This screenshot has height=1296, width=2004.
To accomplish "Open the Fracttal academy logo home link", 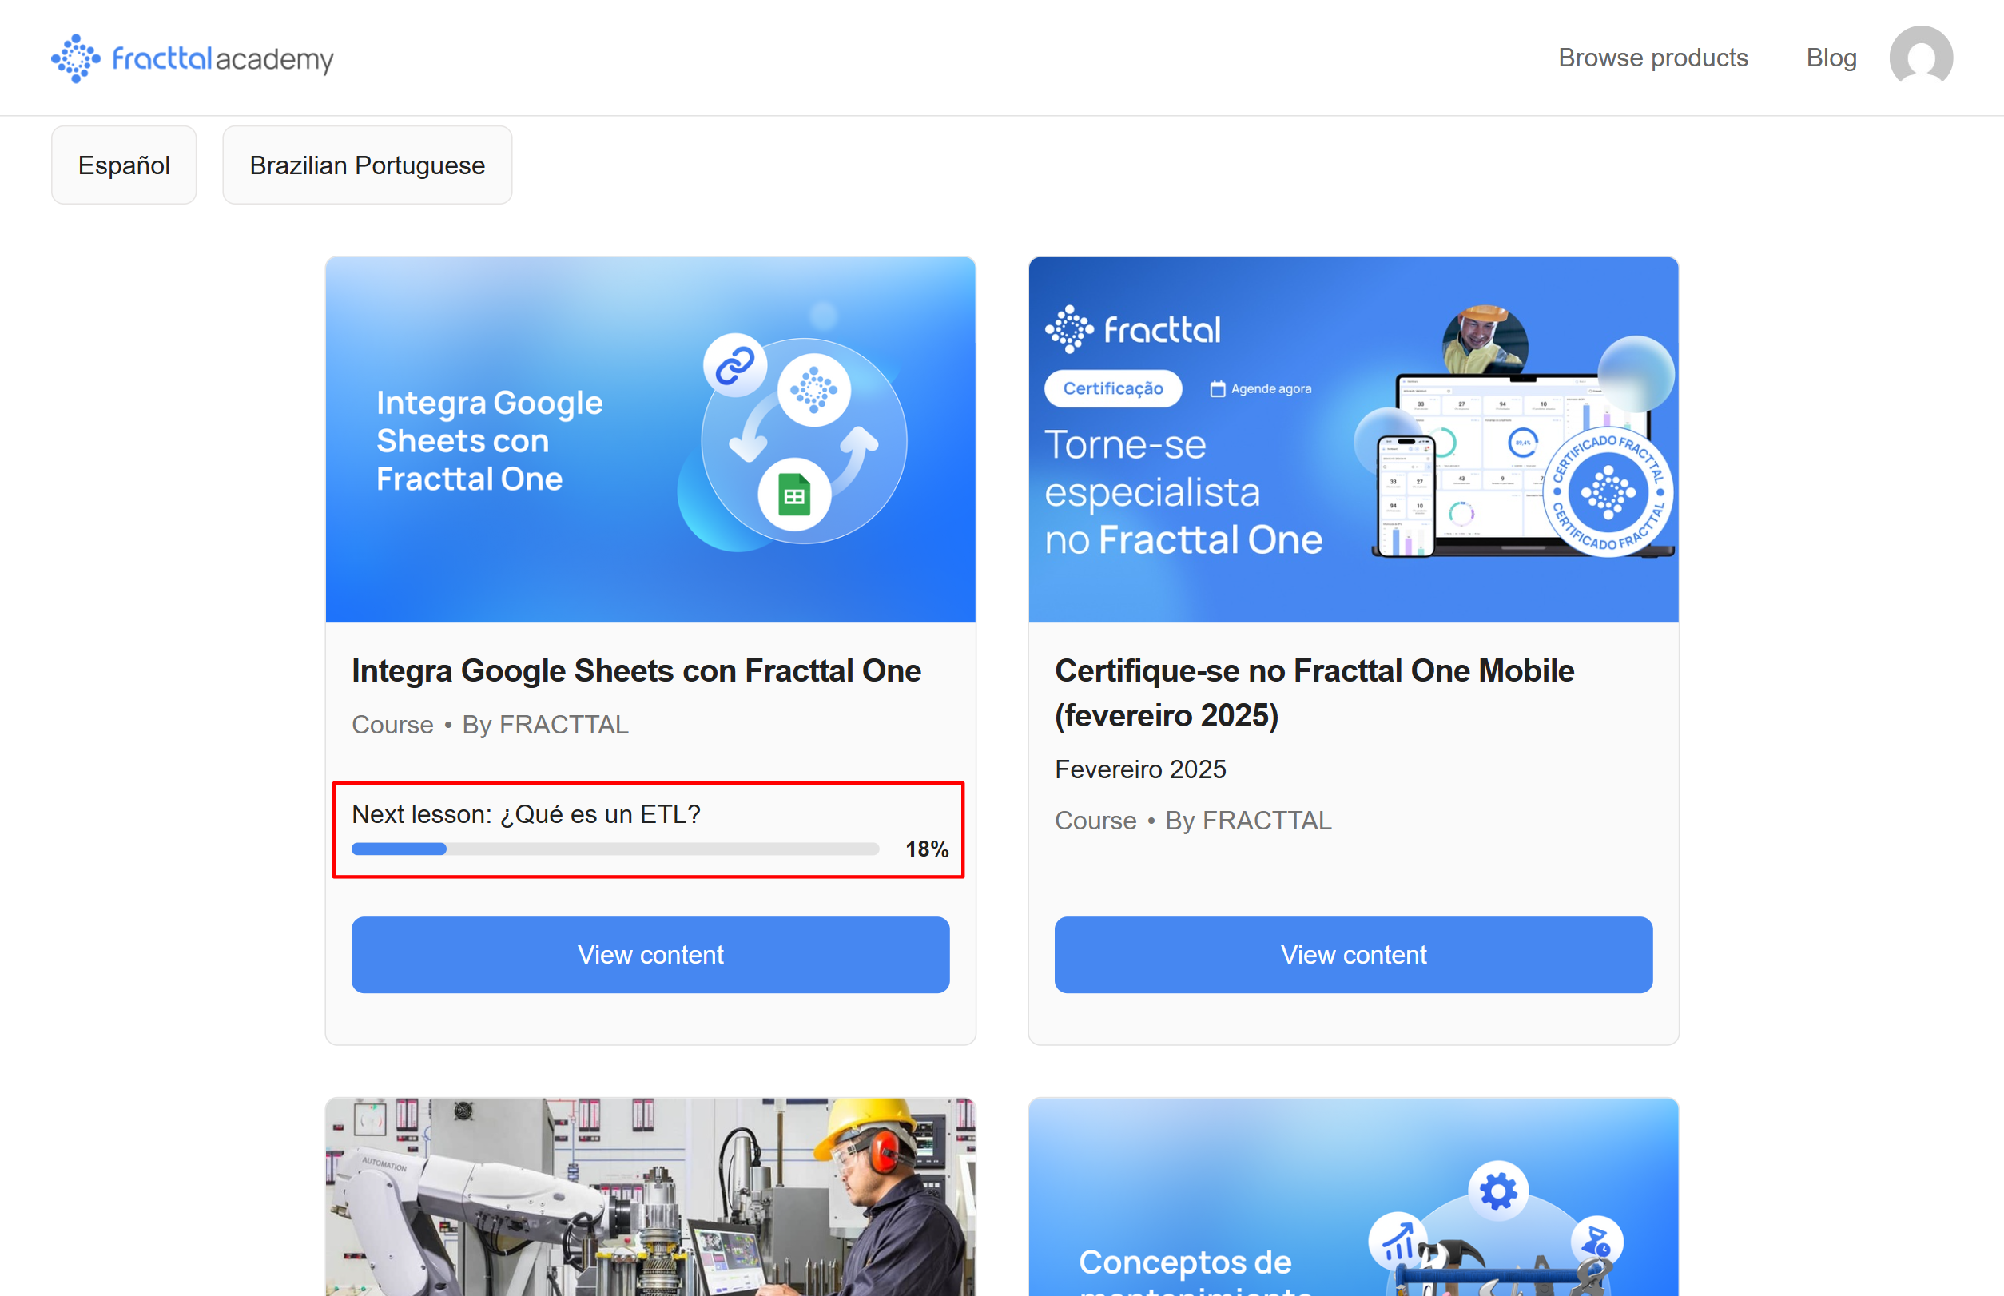I will point(192,58).
